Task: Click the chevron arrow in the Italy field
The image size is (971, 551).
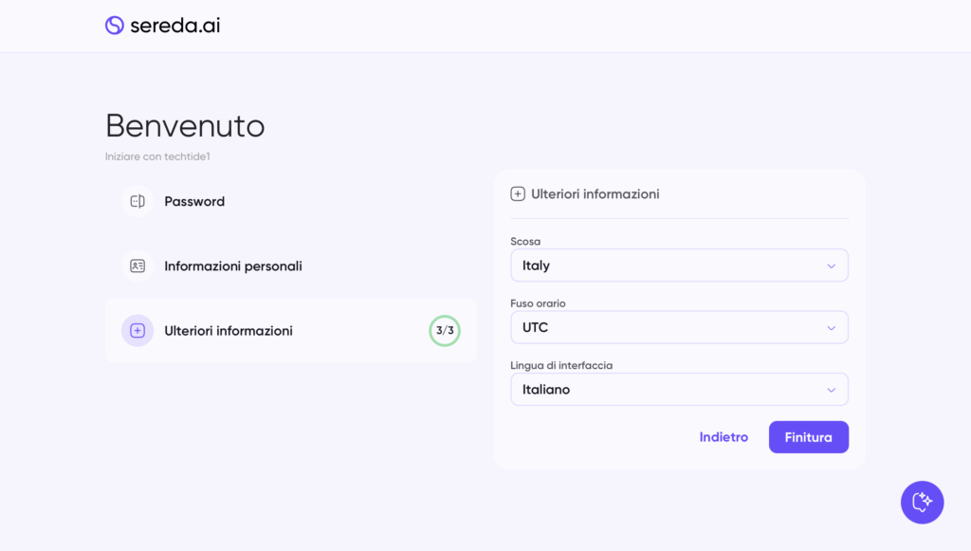Action: (x=831, y=266)
